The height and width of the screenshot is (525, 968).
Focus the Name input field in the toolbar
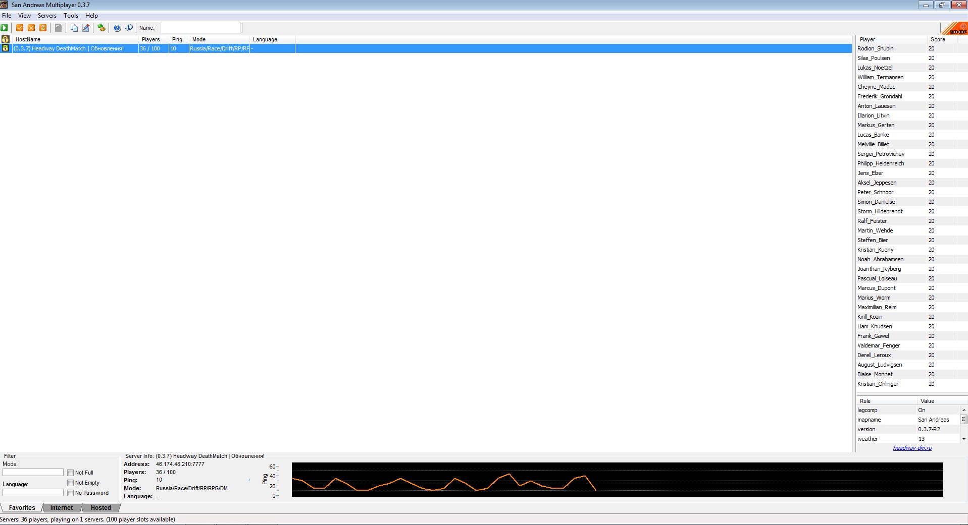(x=201, y=28)
